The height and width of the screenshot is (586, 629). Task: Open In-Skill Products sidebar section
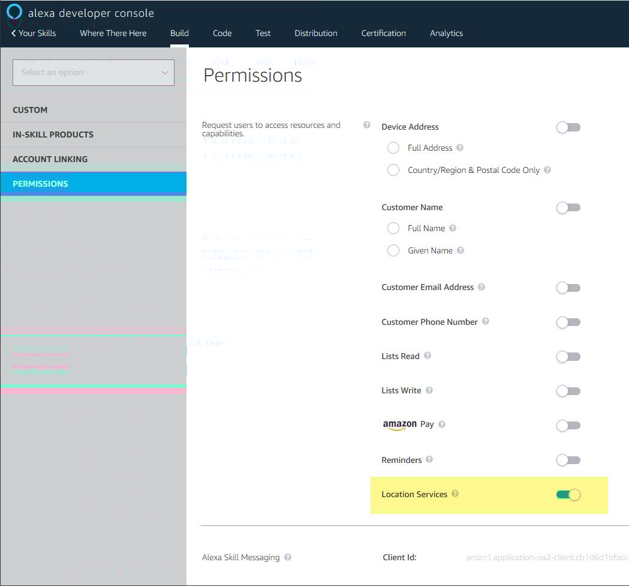(53, 134)
